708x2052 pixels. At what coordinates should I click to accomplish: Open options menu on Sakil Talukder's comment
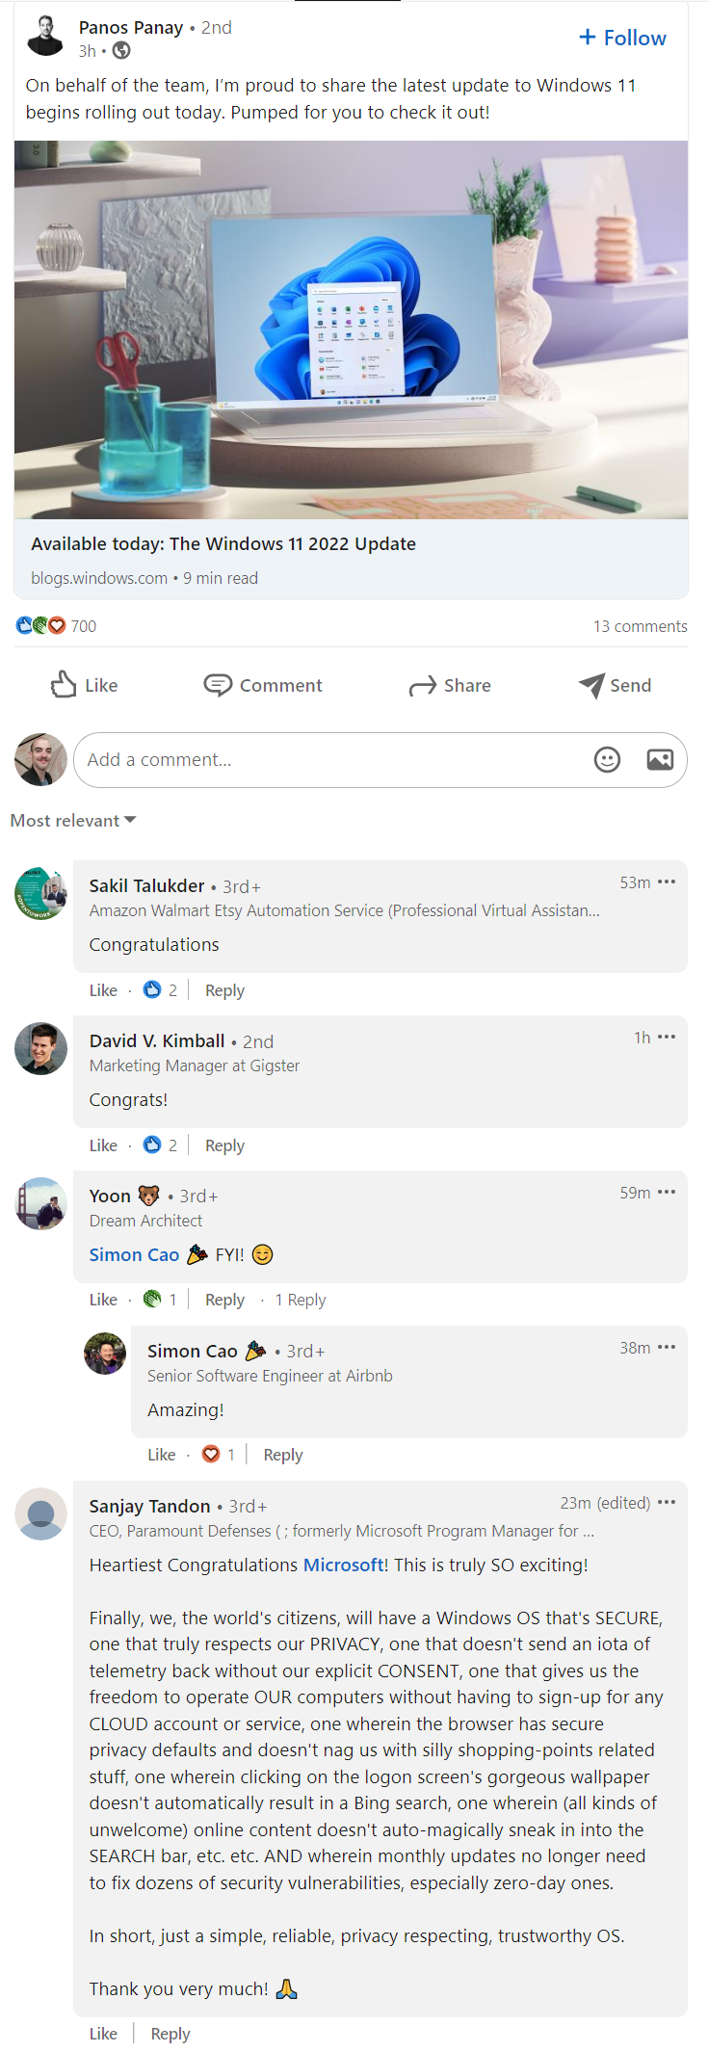(667, 882)
